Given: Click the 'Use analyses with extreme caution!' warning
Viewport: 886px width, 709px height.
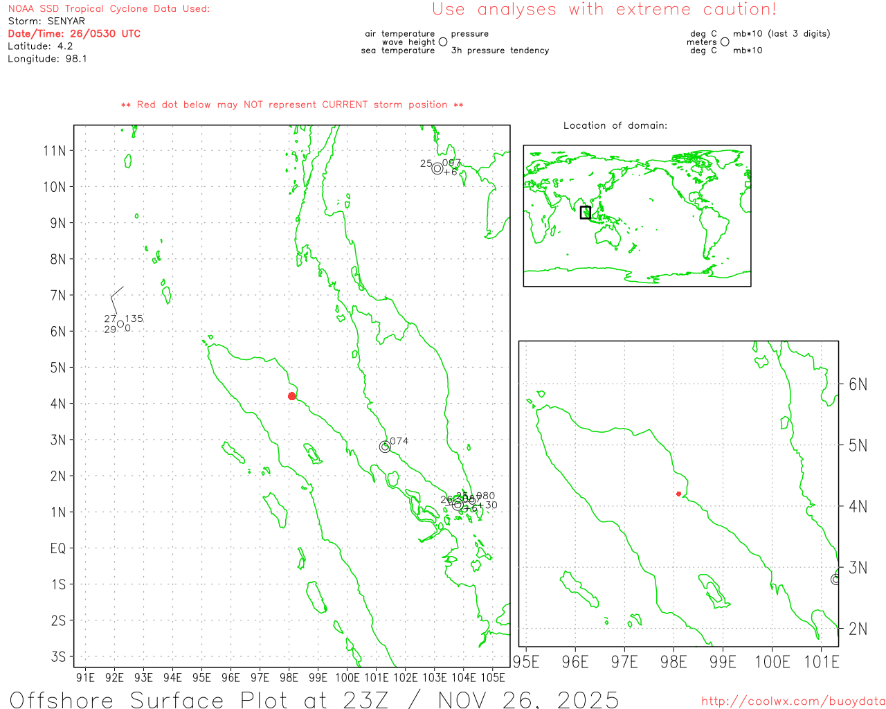Looking at the screenshot, I should click(x=604, y=10).
